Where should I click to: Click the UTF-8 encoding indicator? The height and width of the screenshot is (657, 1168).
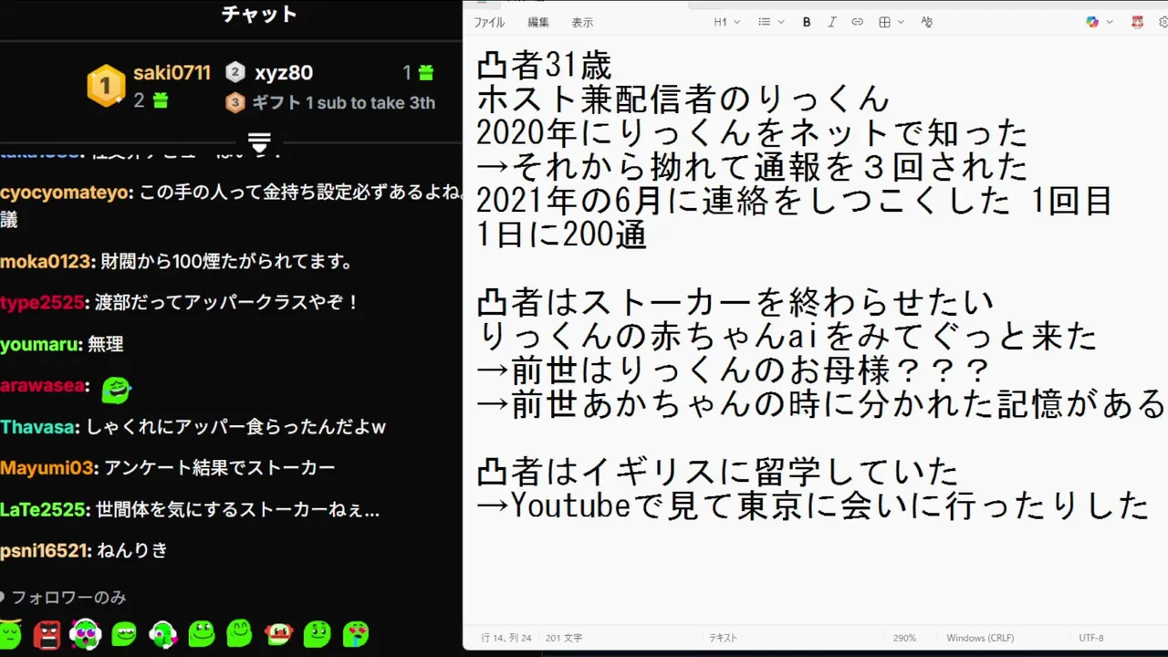click(1091, 638)
